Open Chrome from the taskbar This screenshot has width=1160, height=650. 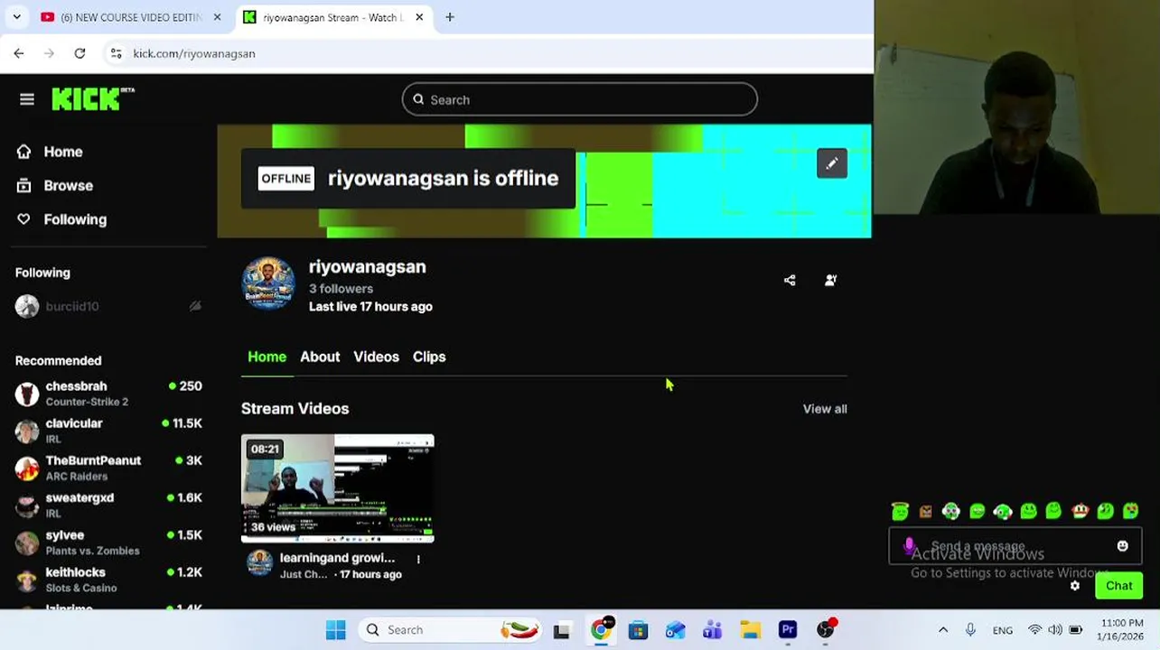[x=601, y=630]
